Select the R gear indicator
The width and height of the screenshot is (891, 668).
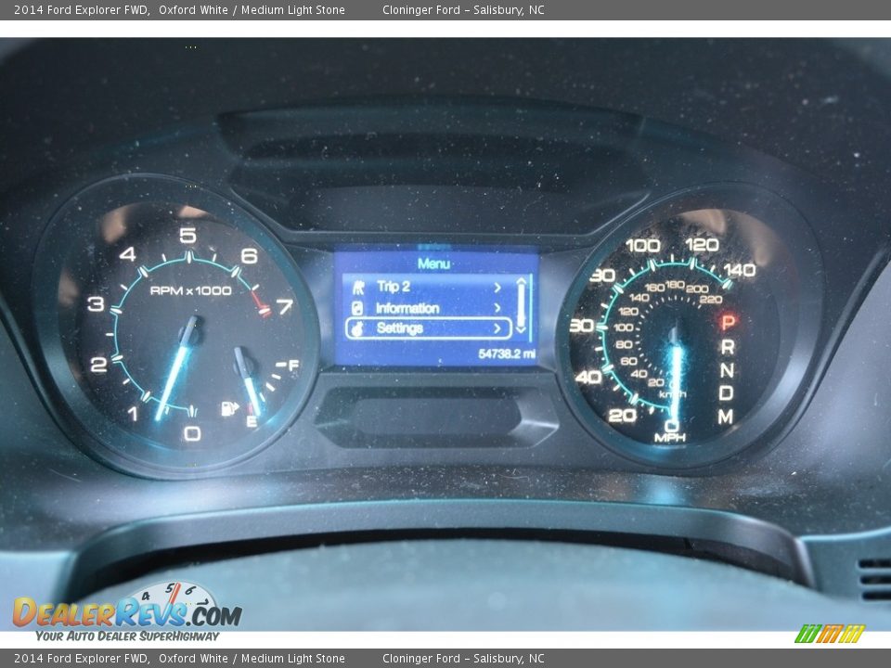[728, 346]
